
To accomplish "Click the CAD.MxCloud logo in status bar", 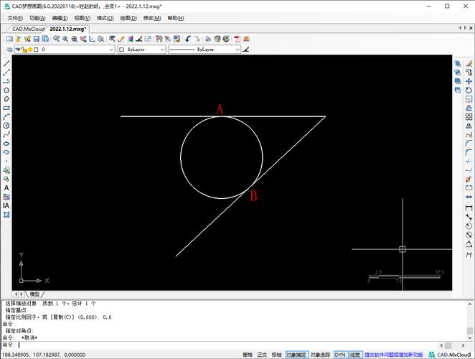I will (450, 355).
